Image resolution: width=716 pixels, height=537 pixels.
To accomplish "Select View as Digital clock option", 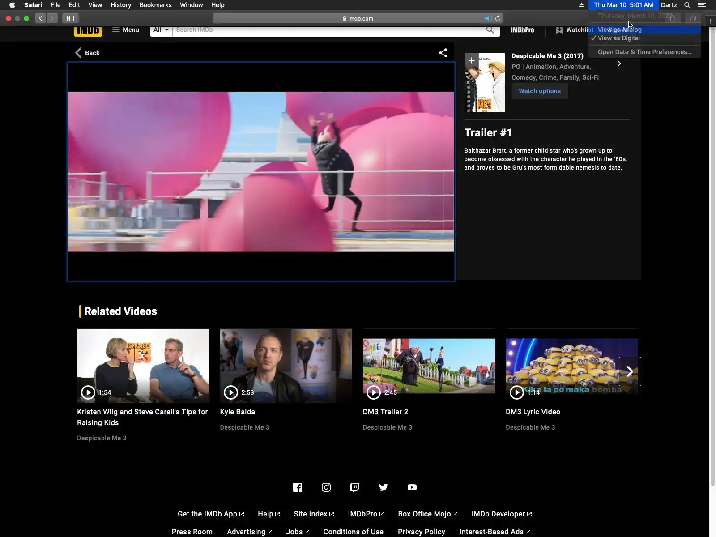I will [x=644, y=38].
